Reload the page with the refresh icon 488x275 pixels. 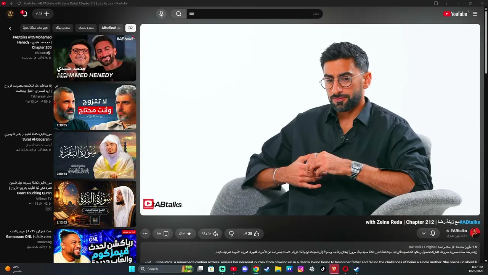click(x=19, y=3)
